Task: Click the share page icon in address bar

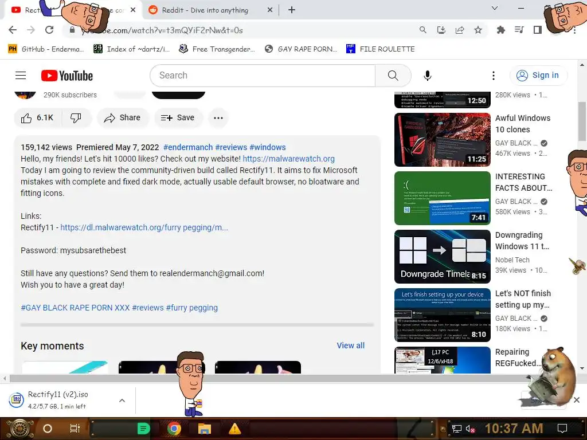Action: tap(460, 30)
